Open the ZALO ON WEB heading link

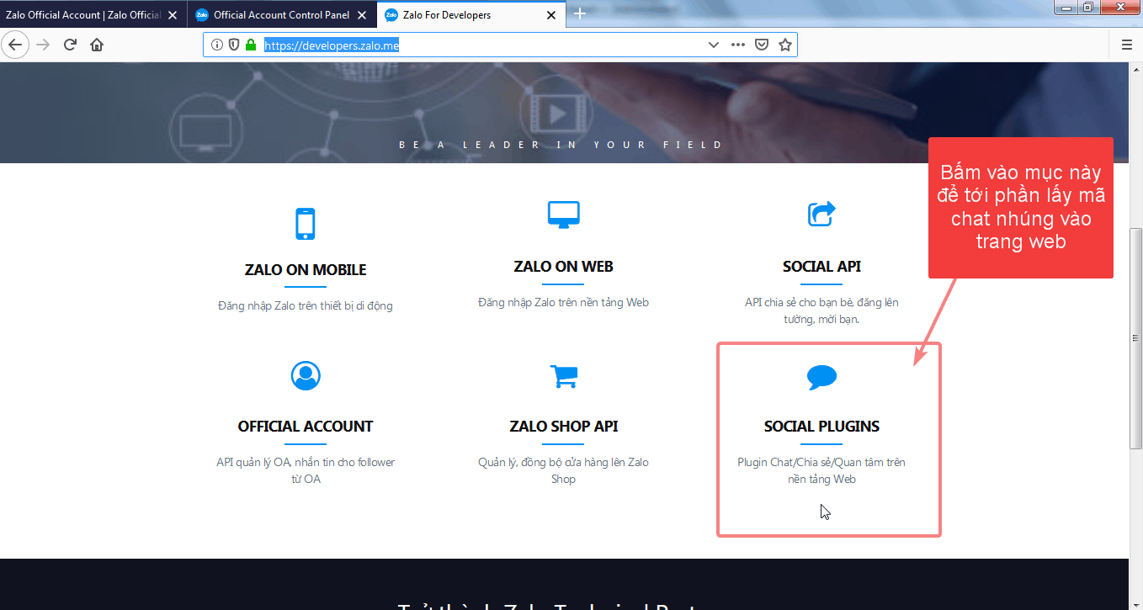click(x=563, y=267)
